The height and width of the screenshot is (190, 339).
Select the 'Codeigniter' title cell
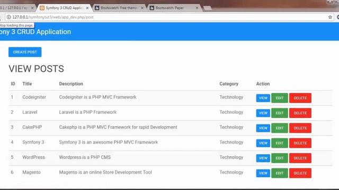tap(34, 97)
